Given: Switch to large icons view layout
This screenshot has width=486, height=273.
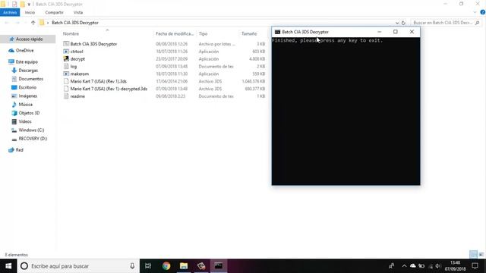Looking at the screenshot, I should tap(481, 255).
